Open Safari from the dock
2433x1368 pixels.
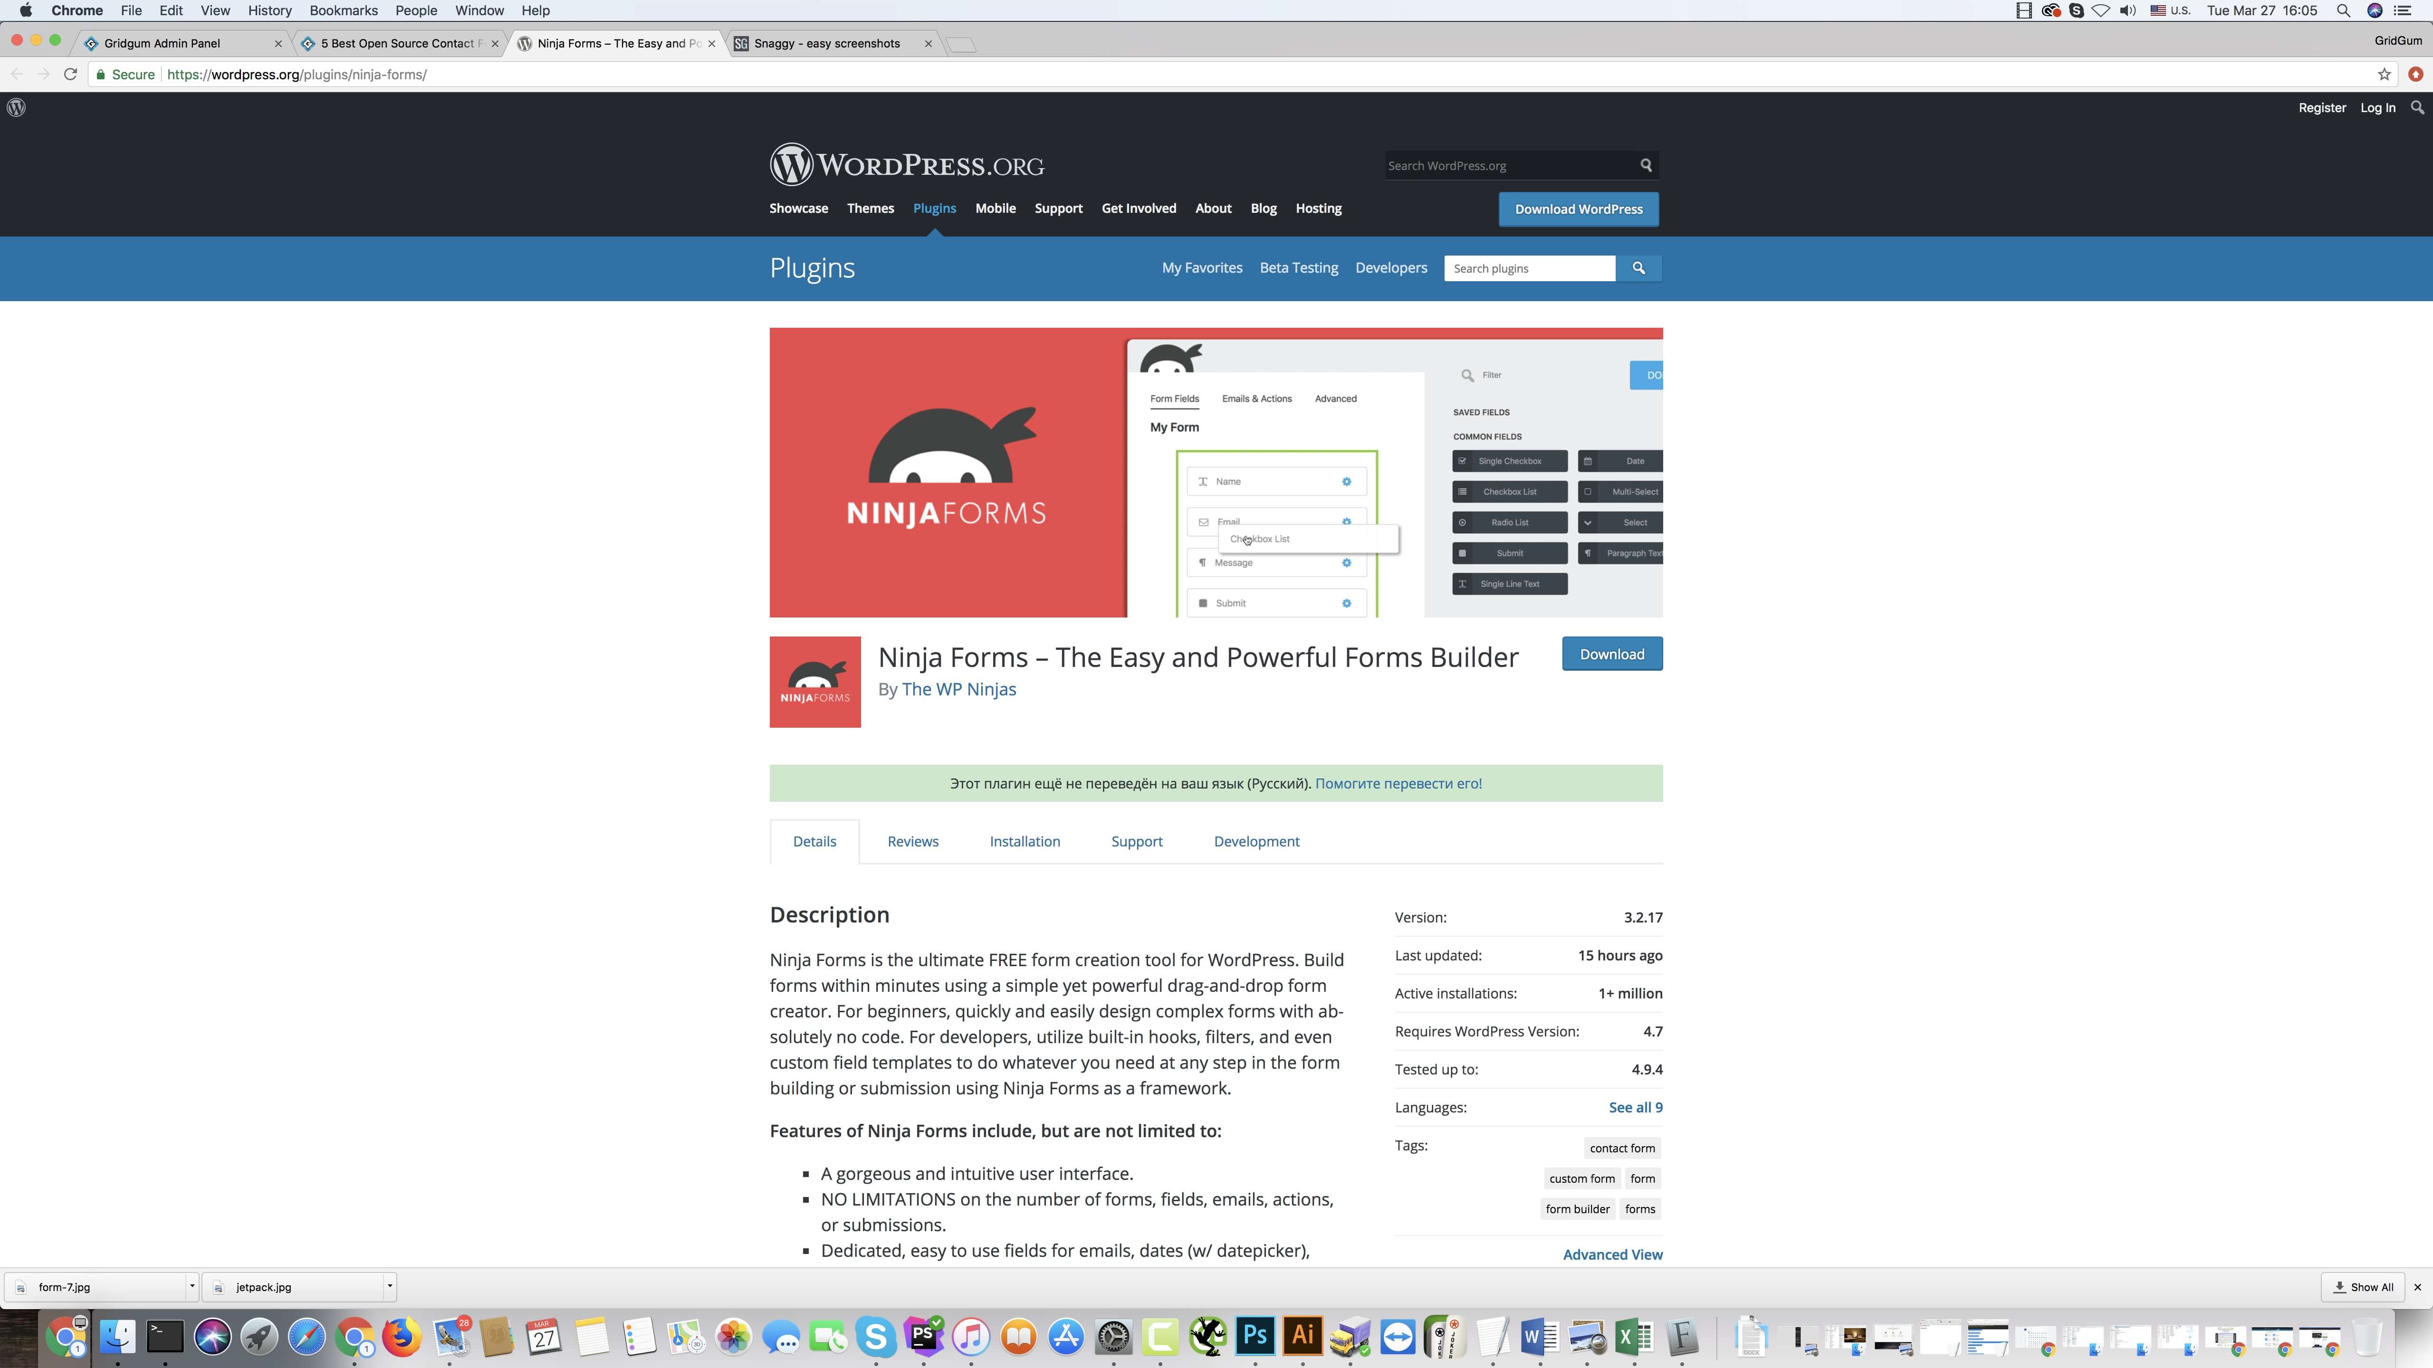point(307,1337)
